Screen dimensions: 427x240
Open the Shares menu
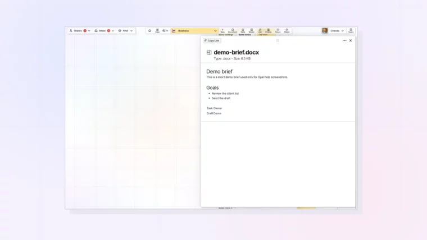coord(80,31)
